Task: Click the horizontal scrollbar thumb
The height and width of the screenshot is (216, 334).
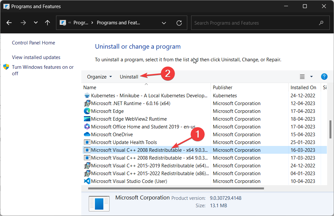Action: 176,188
